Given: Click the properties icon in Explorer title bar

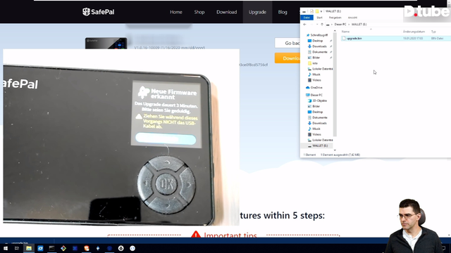Looking at the screenshot, I should (311, 11).
